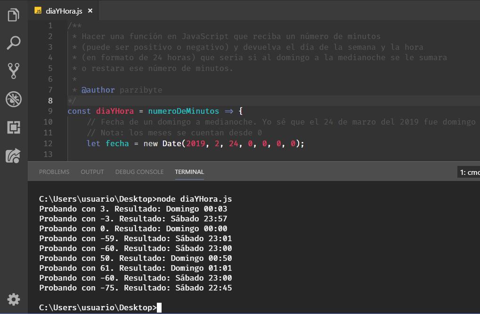Image resolution: width=480 pixels, height=314 pixels.
Task: Open the DEBUG CONSOLE panel tab
Action: click(x=139, y=172)
